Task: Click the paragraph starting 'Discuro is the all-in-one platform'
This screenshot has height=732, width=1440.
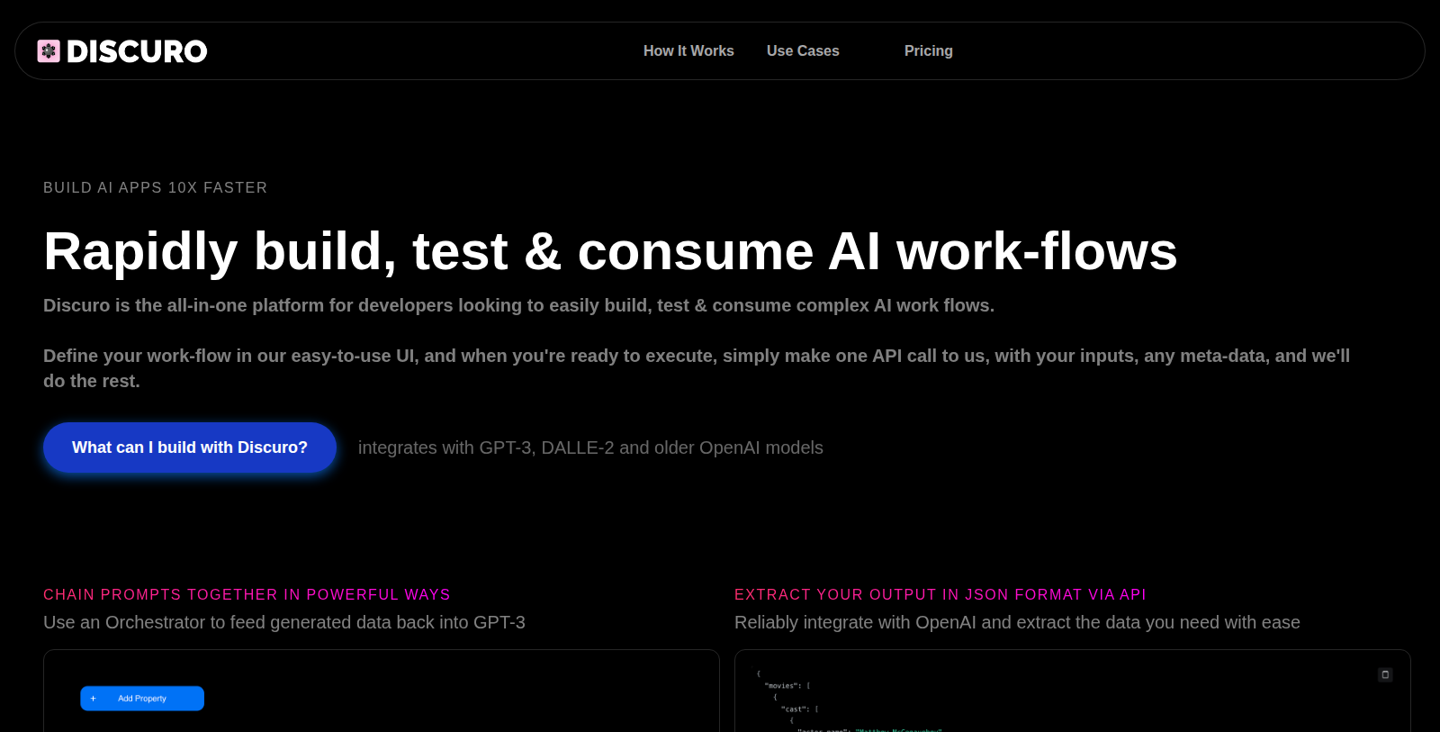Action: pyautogui.click(x=518, y=305)
